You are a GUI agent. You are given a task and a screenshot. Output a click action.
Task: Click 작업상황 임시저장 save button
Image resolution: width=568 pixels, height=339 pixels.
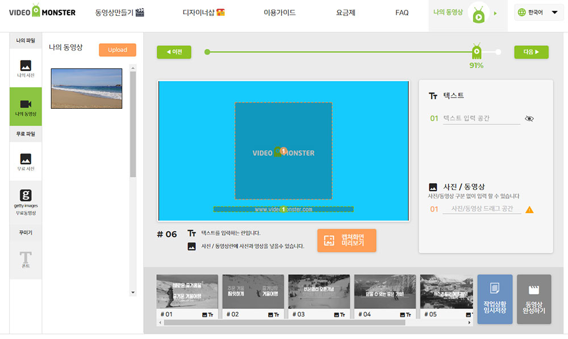tap(495, 299)
